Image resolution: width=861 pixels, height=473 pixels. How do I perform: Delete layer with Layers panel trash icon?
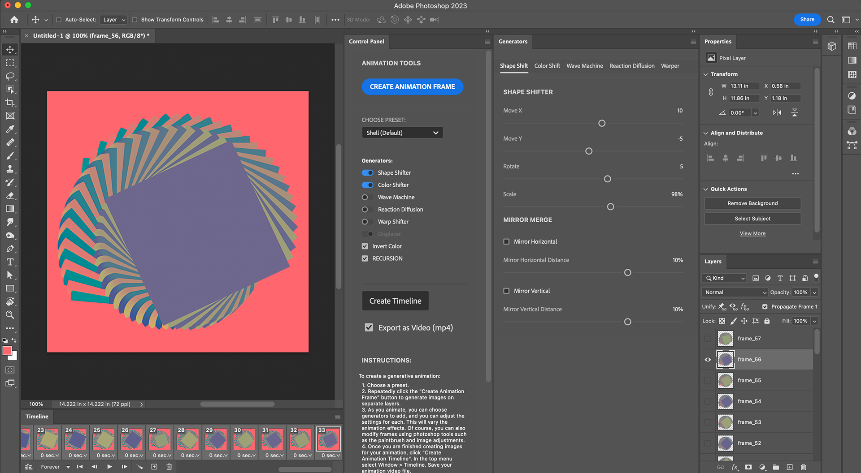pyautogui.click(x=804, y=467)
